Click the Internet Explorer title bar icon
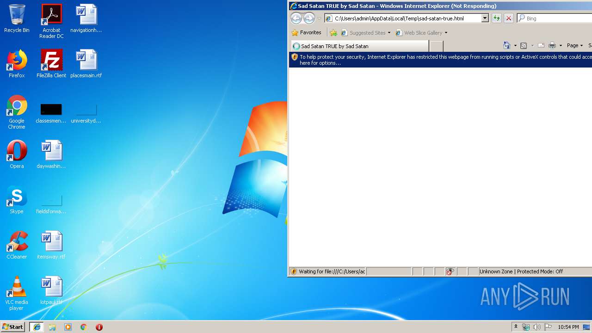Viewport: 592px width, 333px height. click(x=293, y=6)
